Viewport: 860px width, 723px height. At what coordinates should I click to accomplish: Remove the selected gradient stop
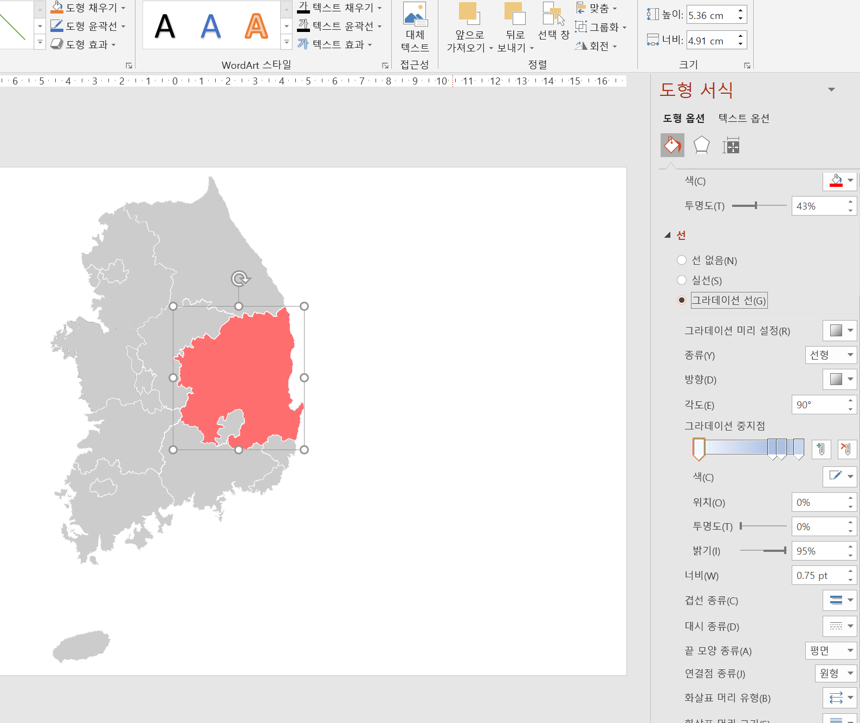[847, 449]
